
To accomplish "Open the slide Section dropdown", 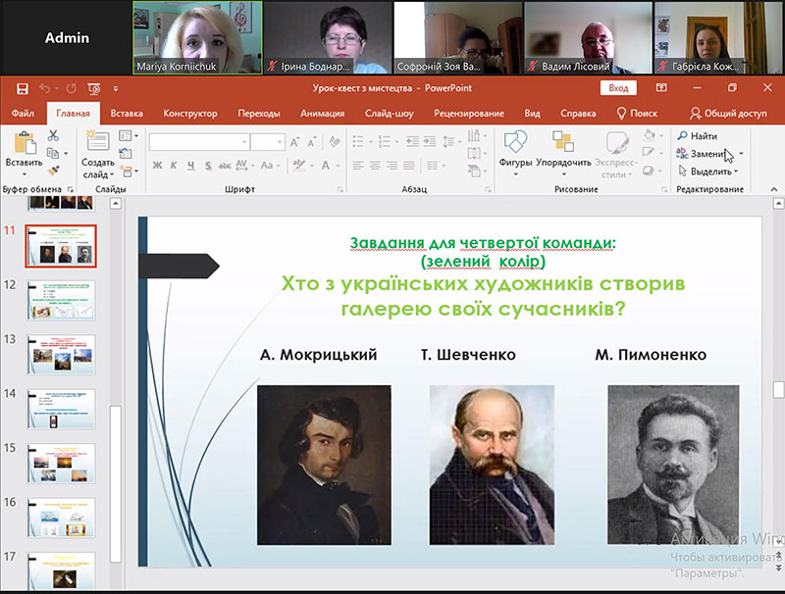I will [130, 172].
